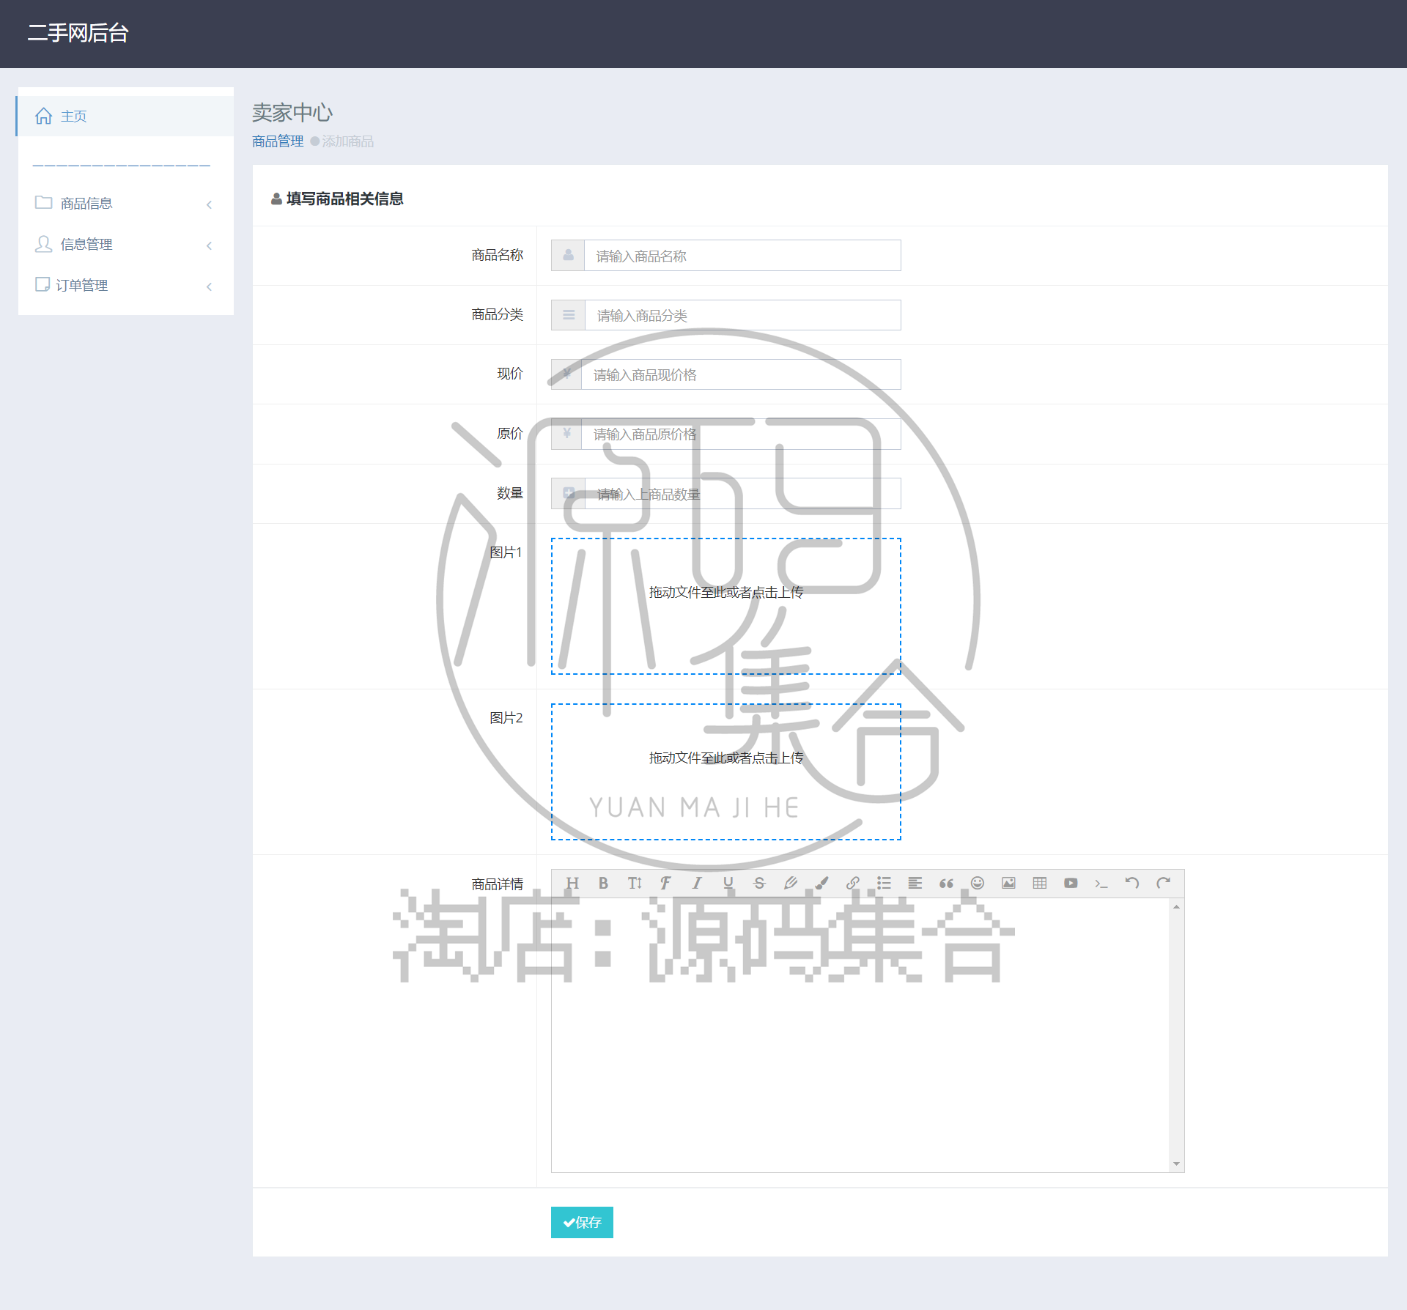
Task: Toggle strikethrough formatting in editor
Action: pos(759,884)
